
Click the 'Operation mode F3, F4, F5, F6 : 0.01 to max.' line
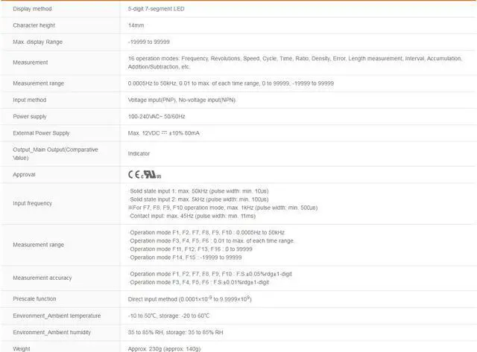tap(212, 241)
